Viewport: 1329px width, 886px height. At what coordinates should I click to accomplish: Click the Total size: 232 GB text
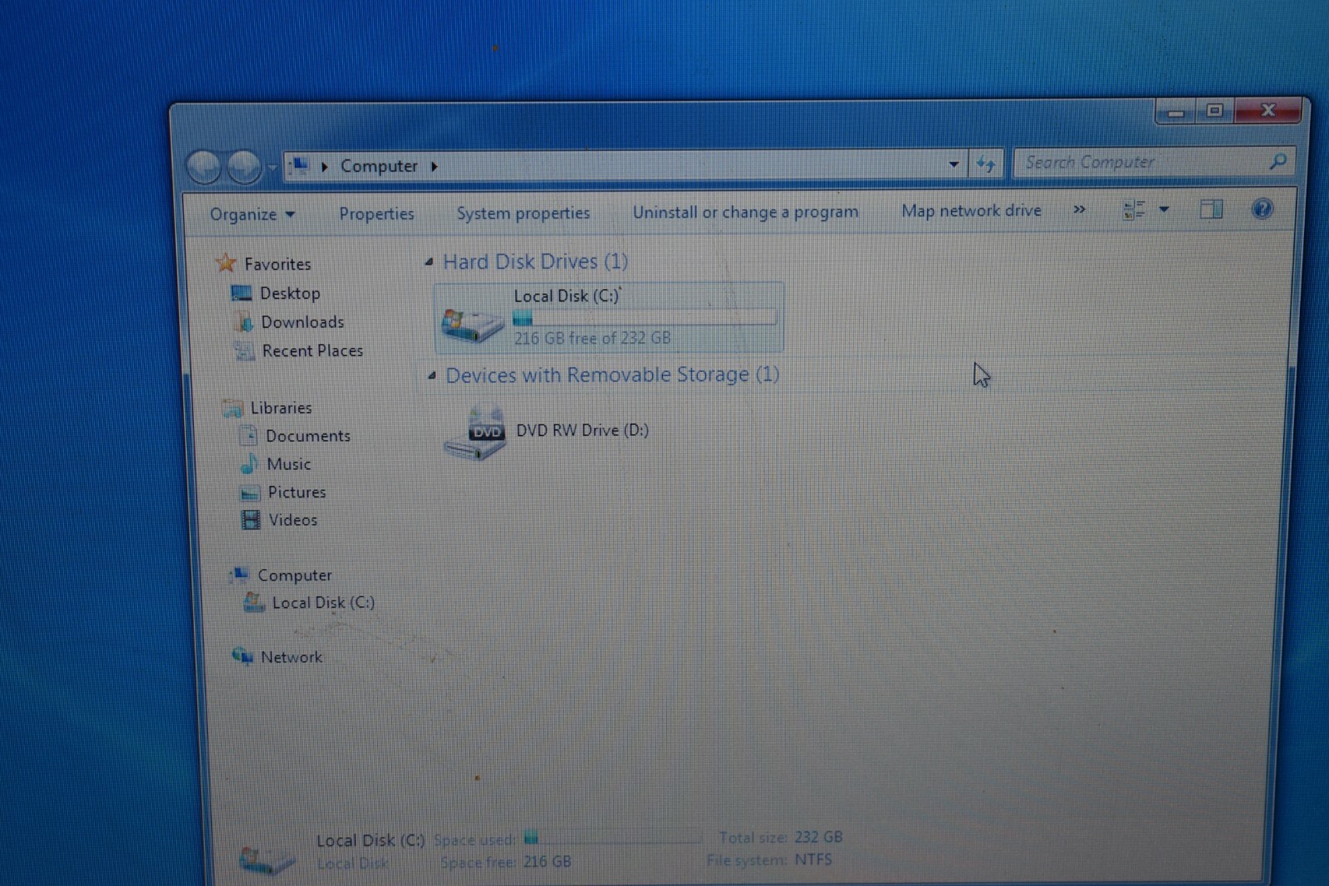[x=781, y=837]
